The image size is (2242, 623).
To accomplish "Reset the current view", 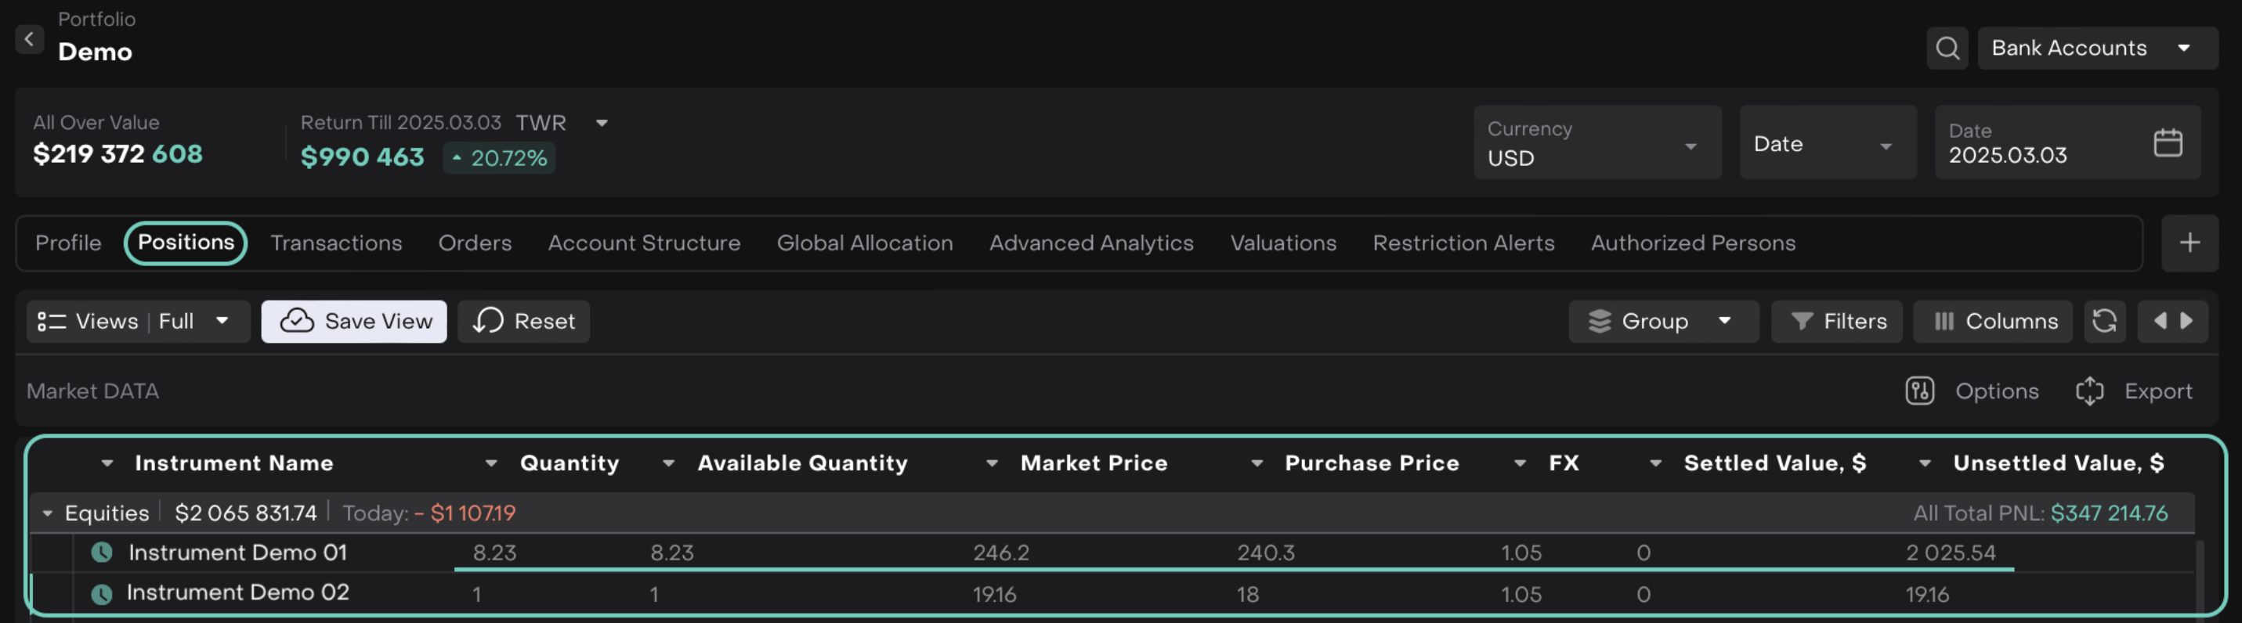I will [523, 321].
